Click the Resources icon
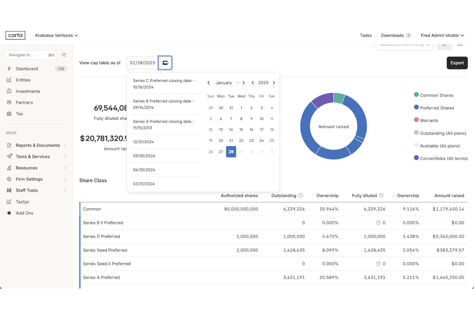This screenshot has width=474, height=316. (9, 168)
